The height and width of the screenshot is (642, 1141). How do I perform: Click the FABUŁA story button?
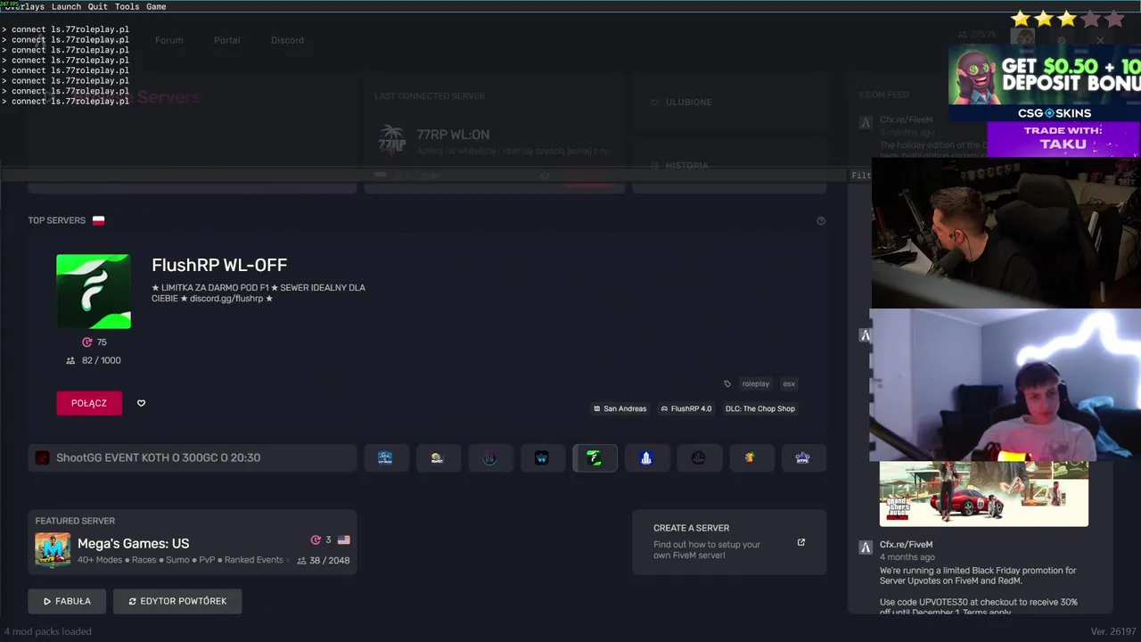pos(67,601)
